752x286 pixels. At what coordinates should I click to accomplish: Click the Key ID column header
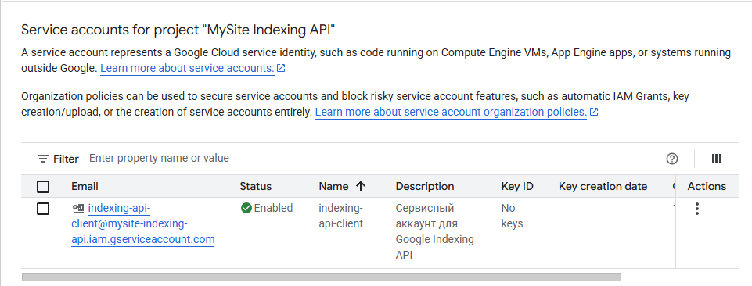[x=517, y=186]
